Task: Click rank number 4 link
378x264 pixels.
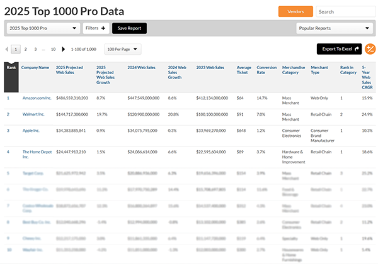Action: point(8,152)
